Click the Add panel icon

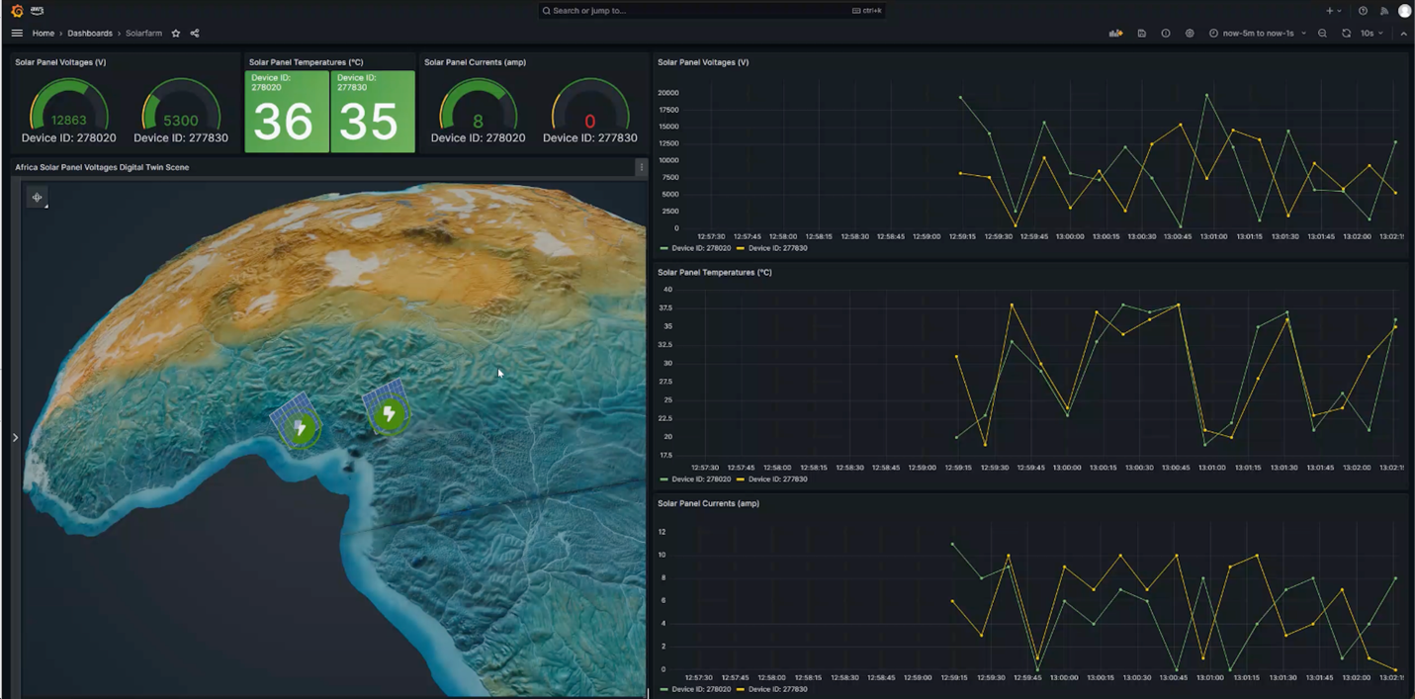pyautogui.click(x=1115, y=34)
